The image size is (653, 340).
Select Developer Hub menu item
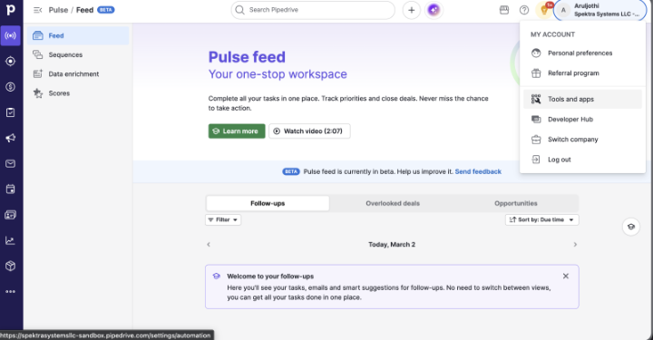click(x=582, y=120)
